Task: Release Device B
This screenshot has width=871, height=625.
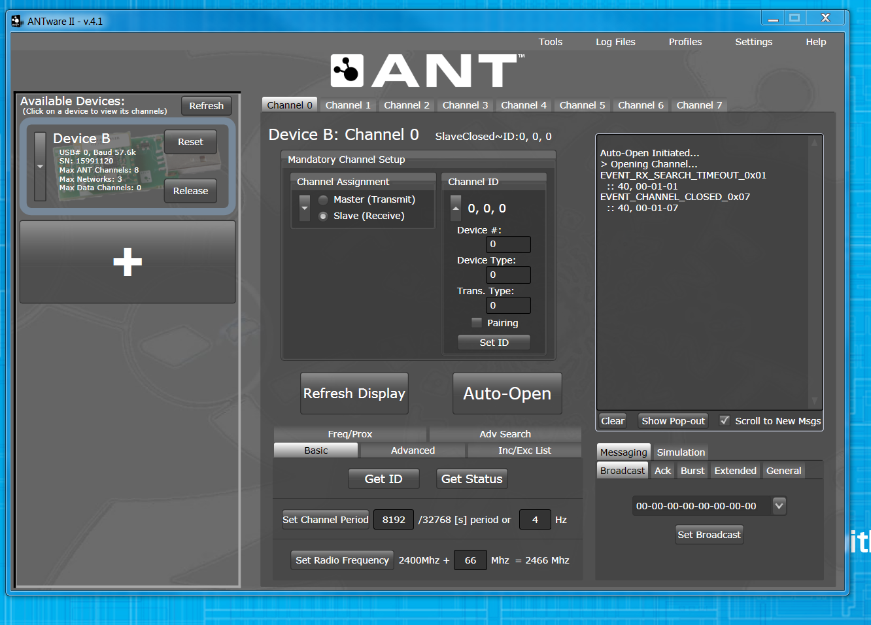Action: coord(190,191)
